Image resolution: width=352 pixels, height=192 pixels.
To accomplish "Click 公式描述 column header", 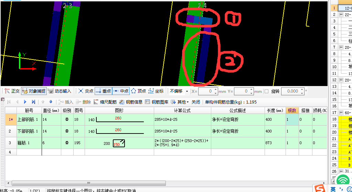I will [x=238, y=110].
